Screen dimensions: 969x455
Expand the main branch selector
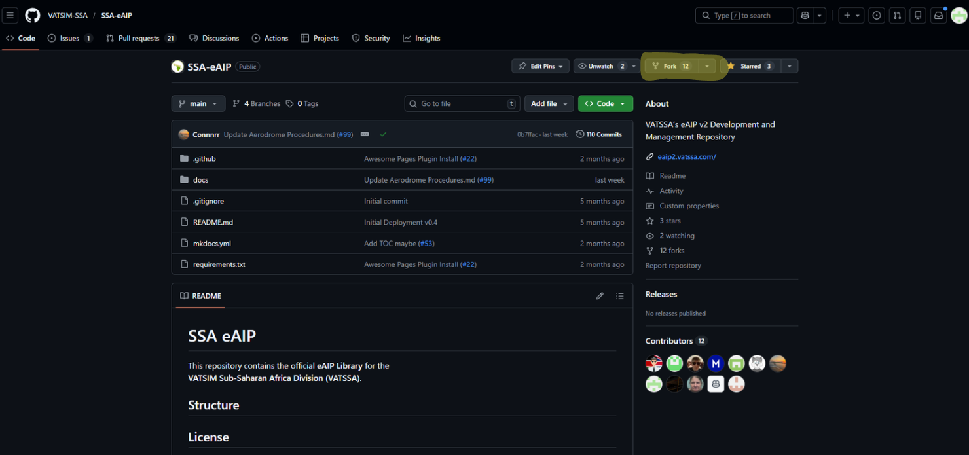(x=198, y=103)
